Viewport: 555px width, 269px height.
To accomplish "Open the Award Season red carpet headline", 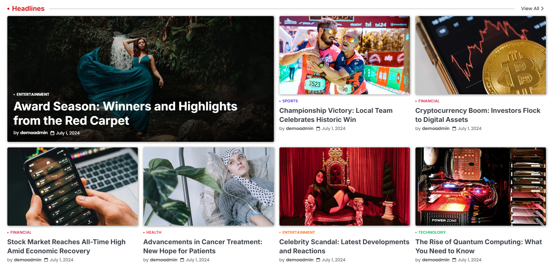I will click(x=125, y=113).
